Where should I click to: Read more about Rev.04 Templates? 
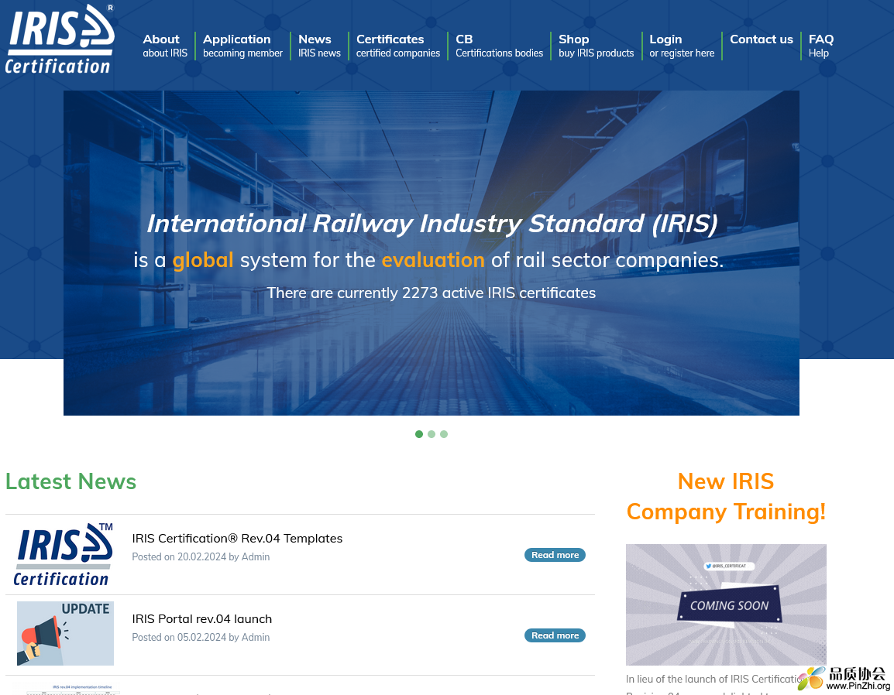(555, 555)
